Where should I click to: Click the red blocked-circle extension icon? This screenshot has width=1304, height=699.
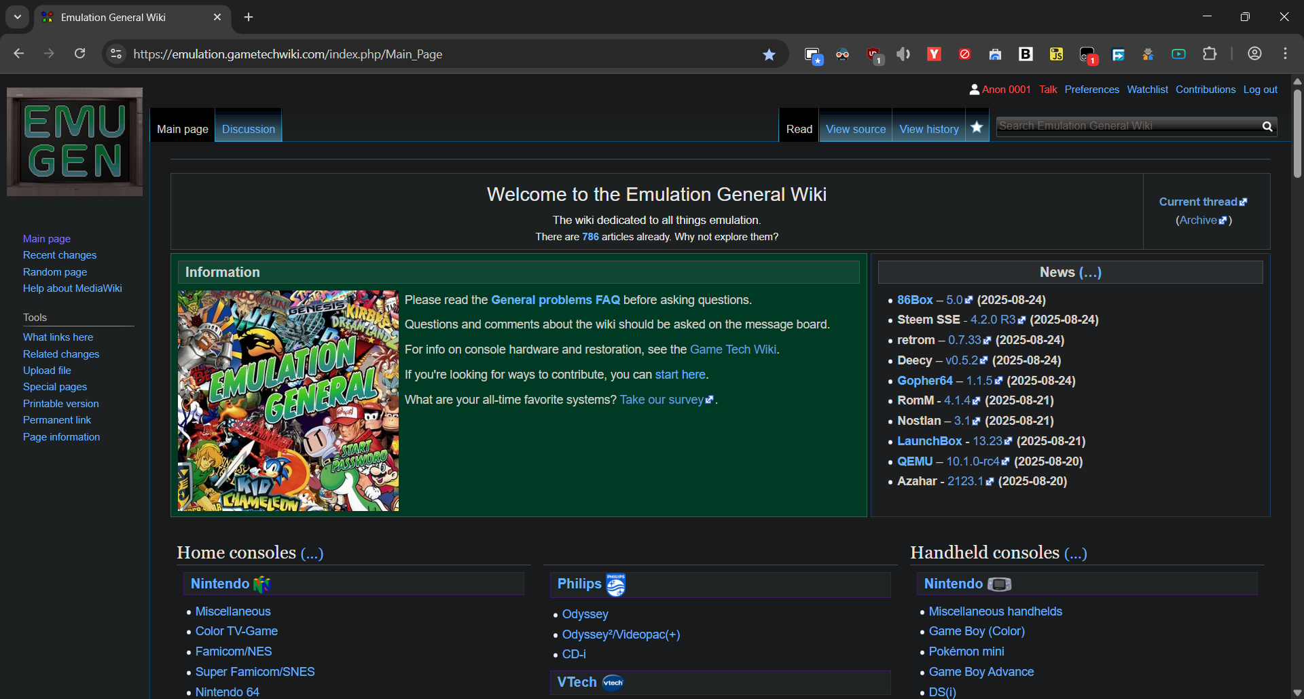(x=964, y=54)
